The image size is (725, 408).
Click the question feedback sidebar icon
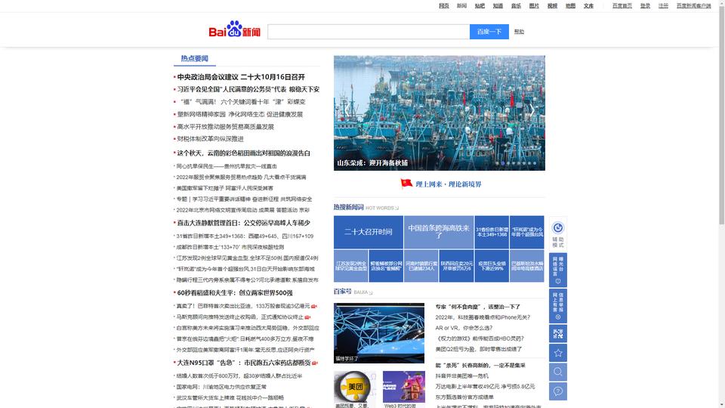pos(558,391)
